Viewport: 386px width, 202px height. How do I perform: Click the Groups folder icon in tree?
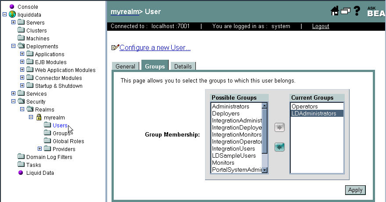coord(47,133)
